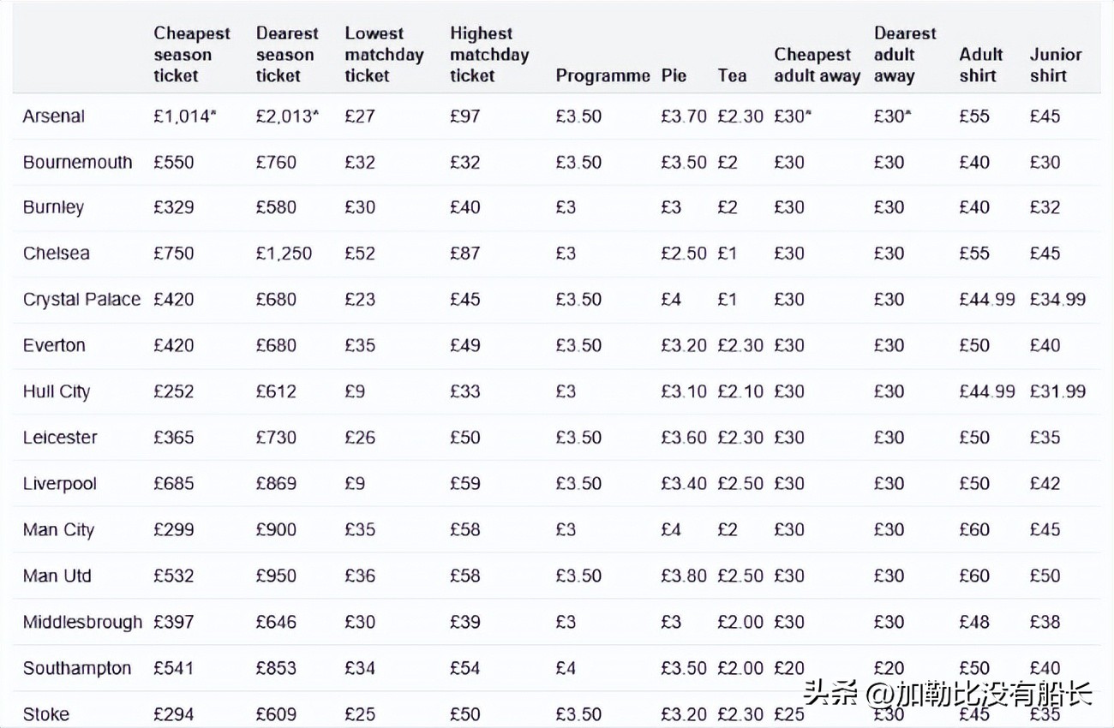This screenshot has width=1114, height=728.
Task: Select the Adult shirt column header
Action: [981, 65]
